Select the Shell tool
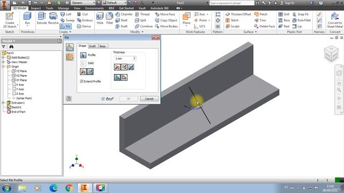This screenshot has height=193, width=344. [121, 20]
